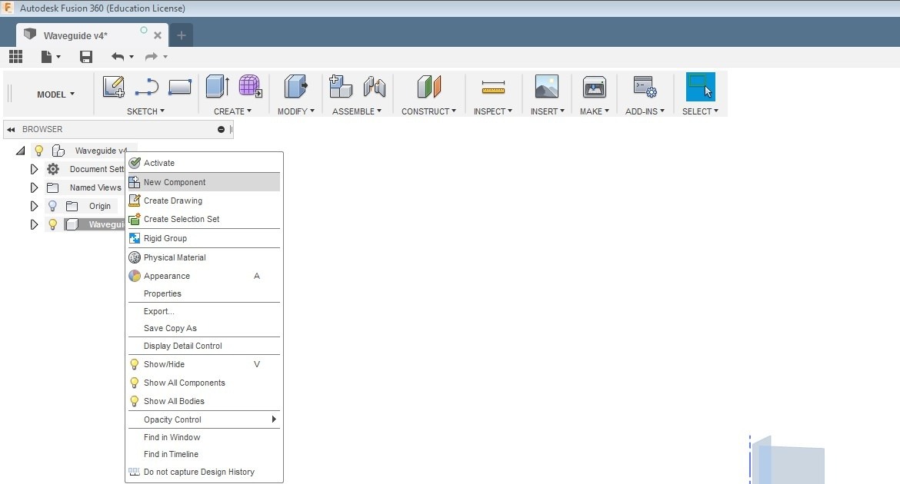Choose Appearance in the context menu
The width and height of the screenshot is (900, 484).
click(x=204, y=276)
